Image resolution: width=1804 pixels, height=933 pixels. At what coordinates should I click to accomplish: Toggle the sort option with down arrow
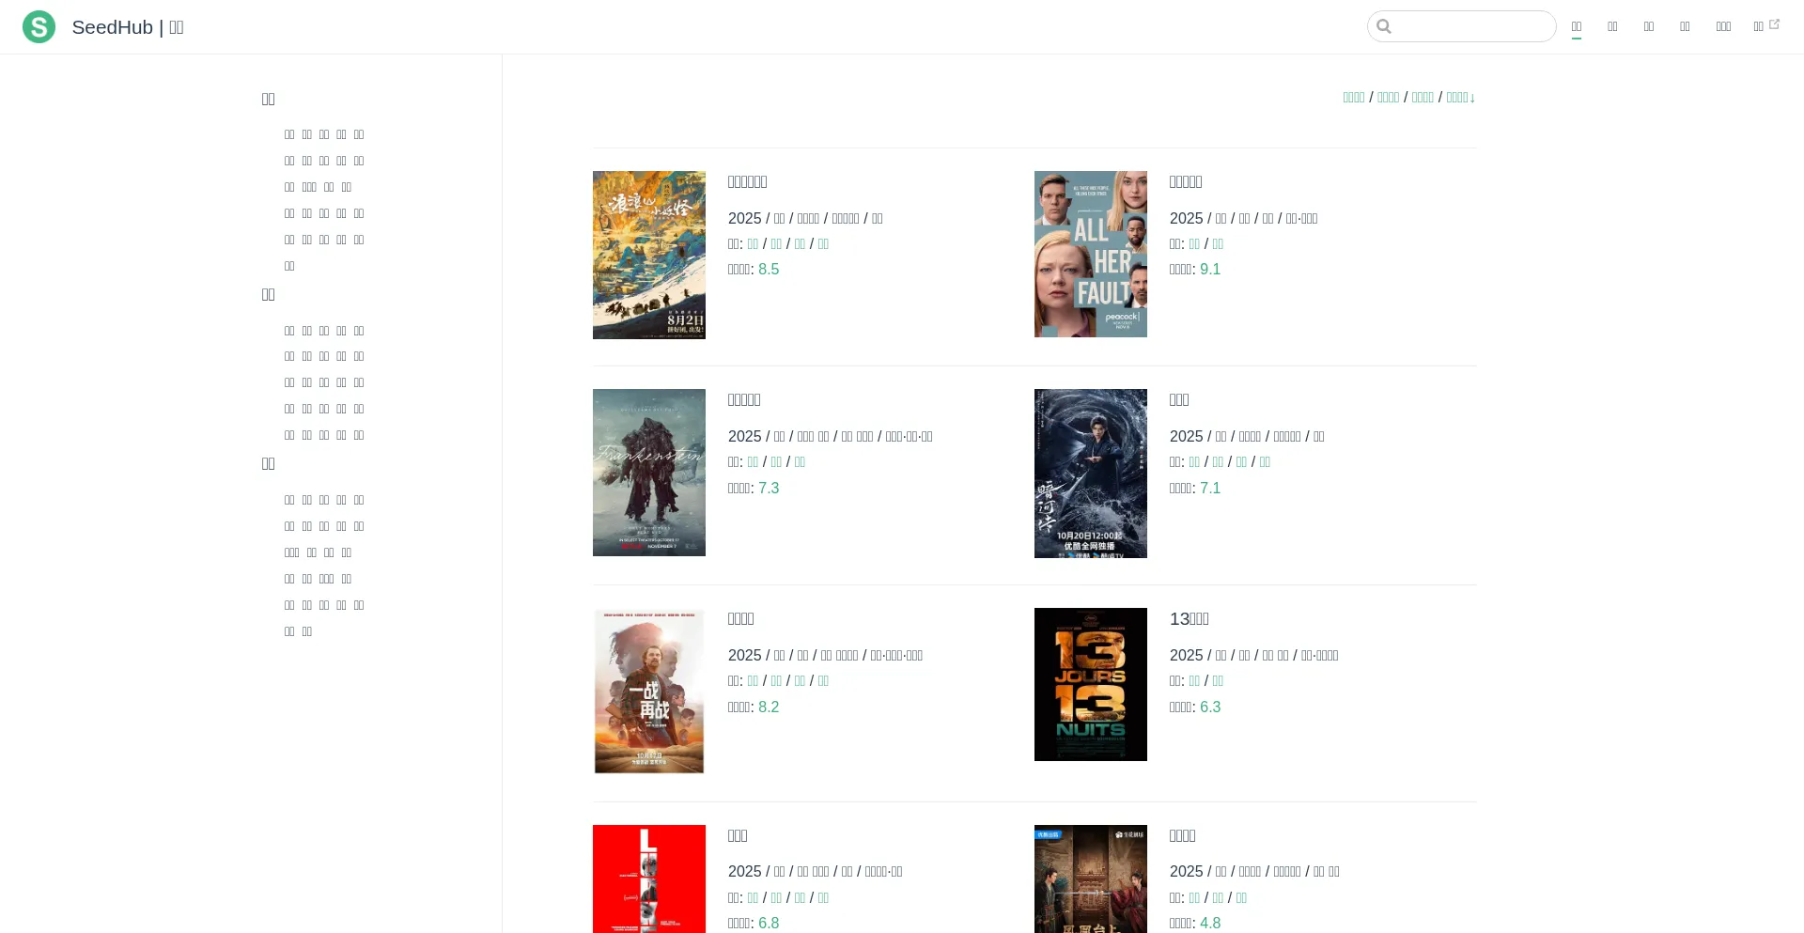[x=1460, y=98]
